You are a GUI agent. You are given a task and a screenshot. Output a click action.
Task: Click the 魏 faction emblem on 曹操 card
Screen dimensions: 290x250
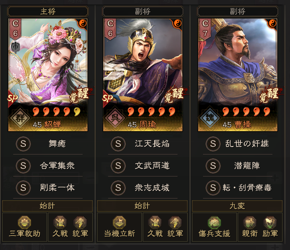click(210, 118)
